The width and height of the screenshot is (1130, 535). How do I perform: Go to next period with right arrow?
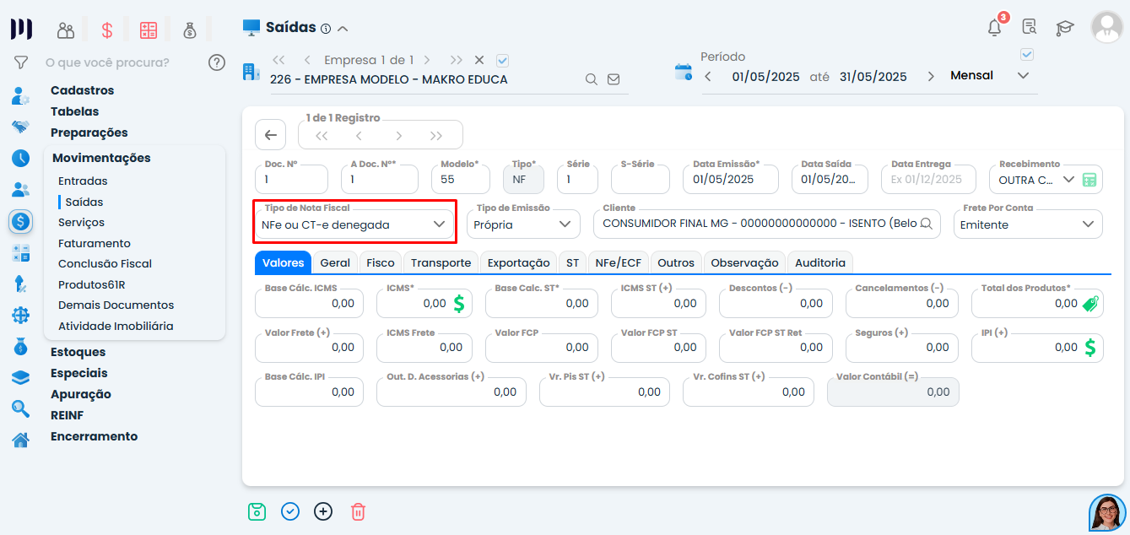coord(931,76)
